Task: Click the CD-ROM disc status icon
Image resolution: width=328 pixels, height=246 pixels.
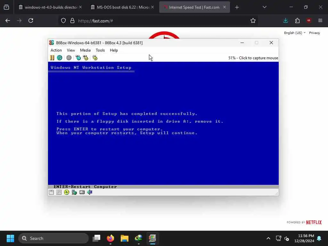Action: (67, 192)
